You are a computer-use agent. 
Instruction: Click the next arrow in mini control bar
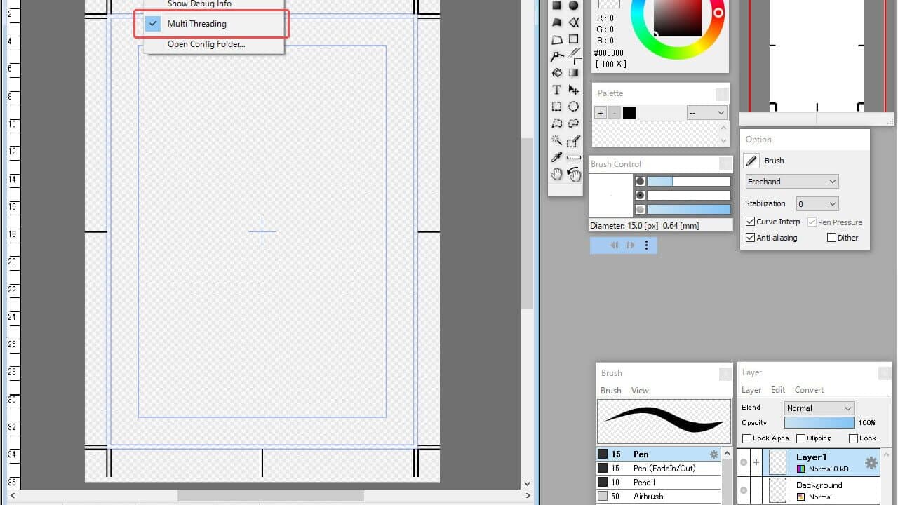tap(630, 245)
